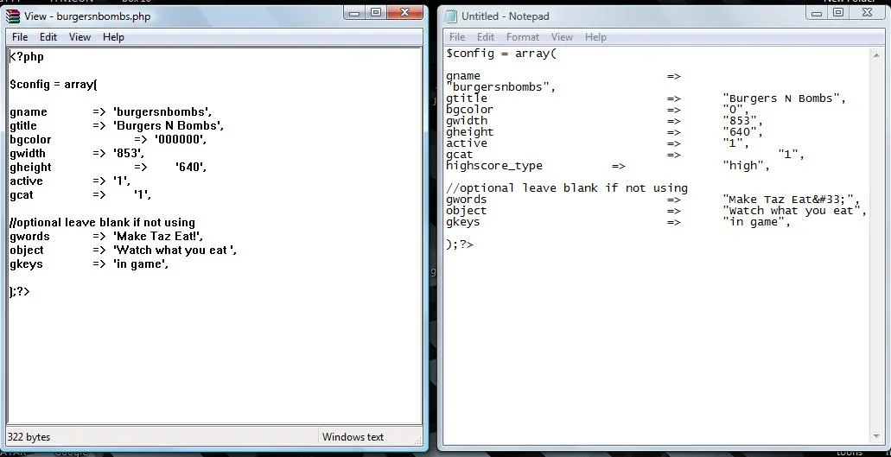The width and height of the screenshot is (891, 457).
Task: Open View menu in burgersnbombs.php viewer
Action: click(x=80, y=37)
